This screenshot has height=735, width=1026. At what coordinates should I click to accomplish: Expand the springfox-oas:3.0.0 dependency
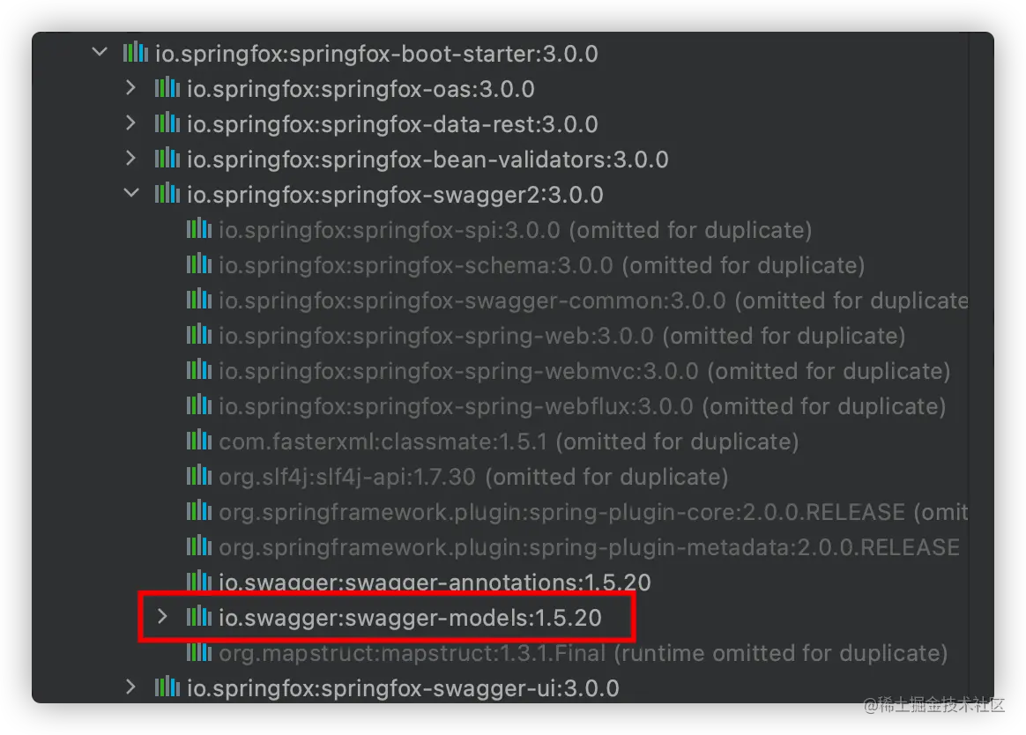point(130,88)
